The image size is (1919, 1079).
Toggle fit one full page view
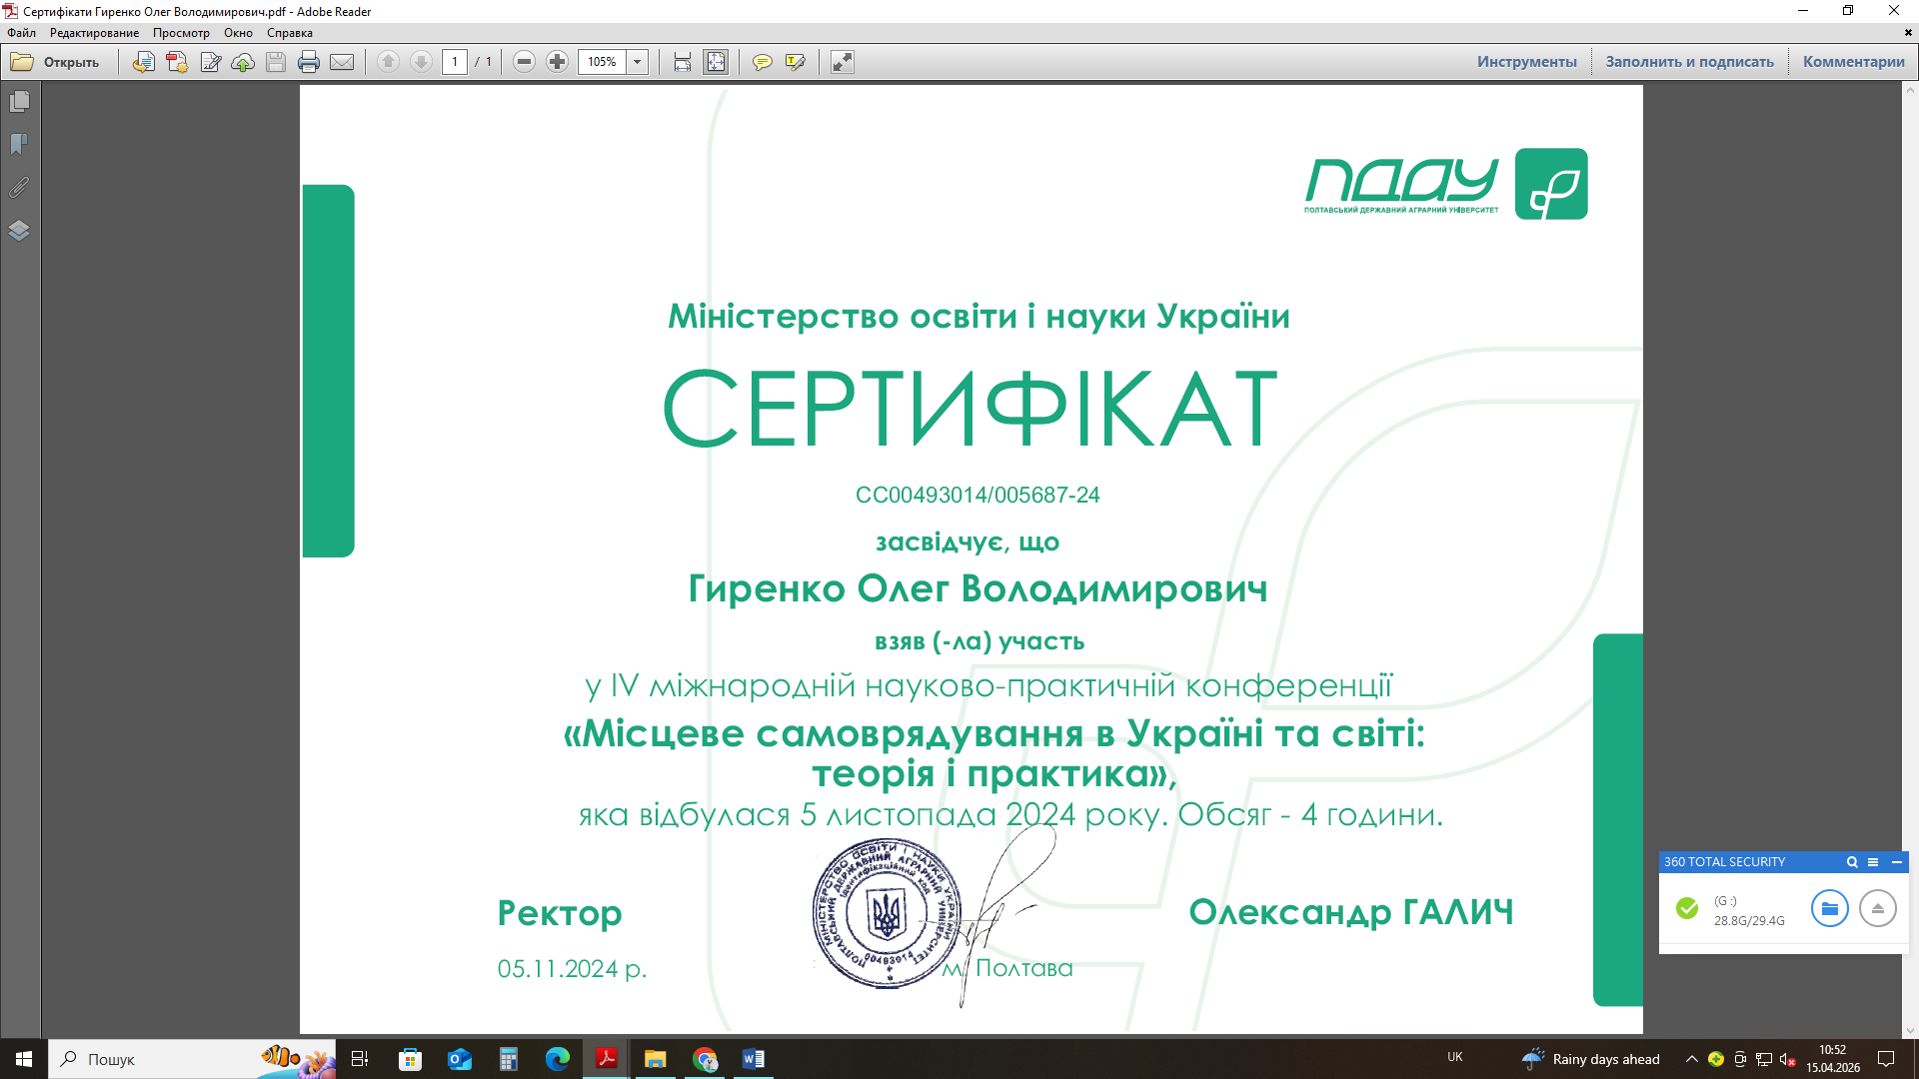[x=716, y=62]
